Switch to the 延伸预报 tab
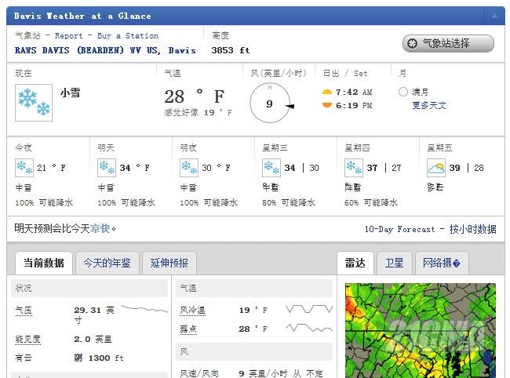This screenshot has height=378, width=510. click(169, 264)
